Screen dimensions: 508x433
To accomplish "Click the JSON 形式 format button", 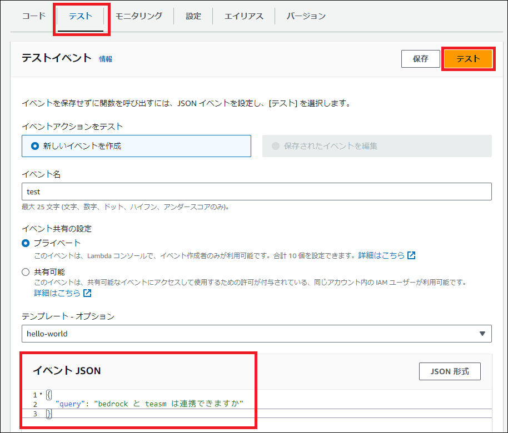I will click(x=450, y=371).
